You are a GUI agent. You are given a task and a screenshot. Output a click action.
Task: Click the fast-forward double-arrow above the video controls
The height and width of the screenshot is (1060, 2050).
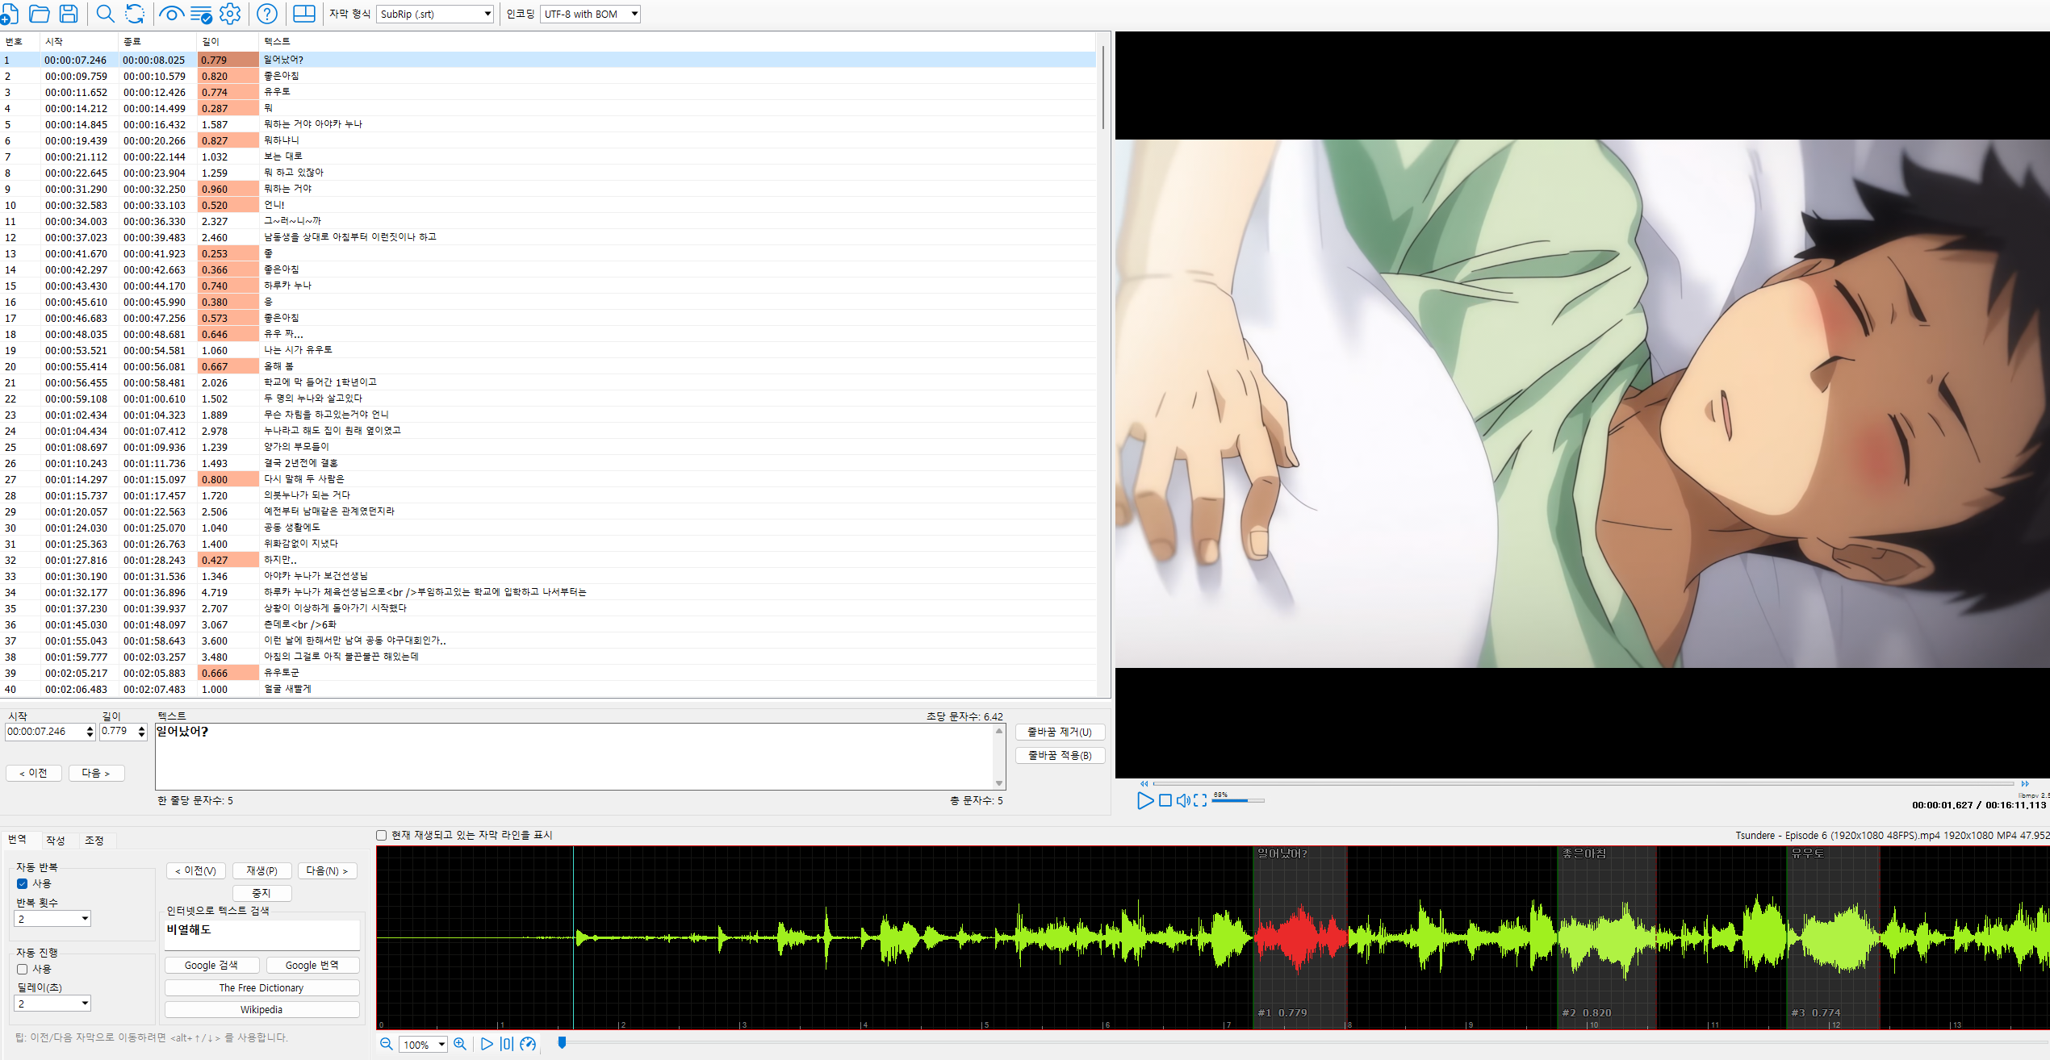[x=2025, y=783]
